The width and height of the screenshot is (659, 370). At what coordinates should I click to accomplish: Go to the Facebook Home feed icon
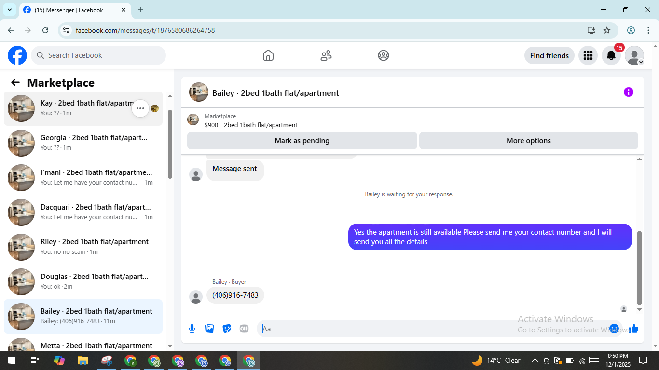point(268,55)
